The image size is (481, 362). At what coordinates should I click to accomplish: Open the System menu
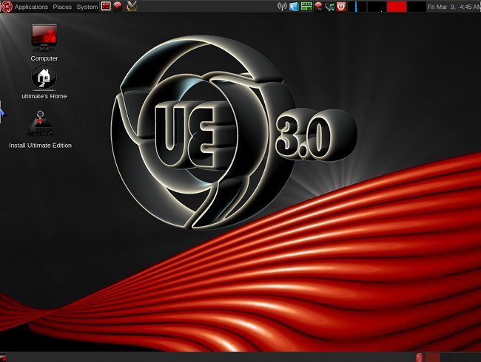pos(87,7)
